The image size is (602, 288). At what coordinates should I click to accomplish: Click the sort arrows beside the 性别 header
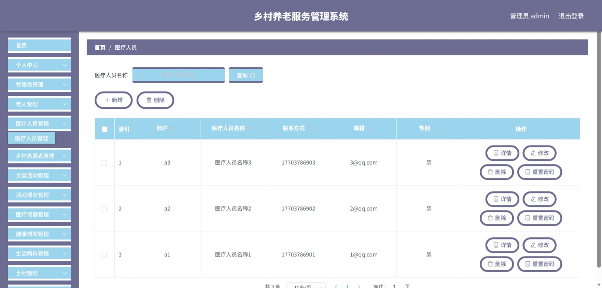click(435, 128)
